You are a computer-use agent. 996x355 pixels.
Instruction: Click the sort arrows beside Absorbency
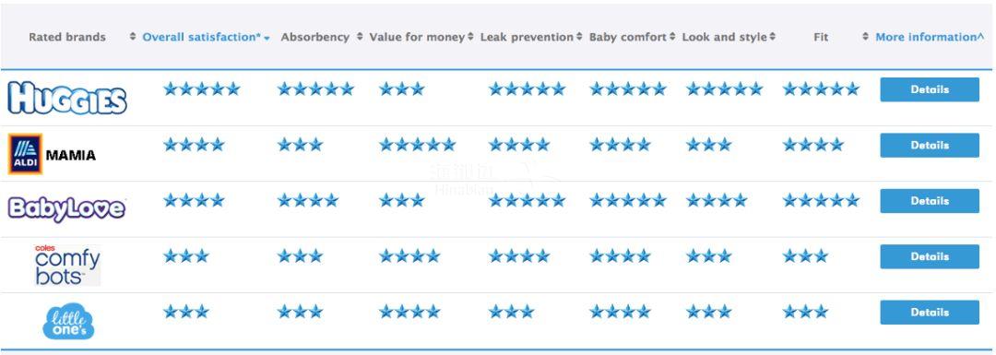(360, 37)
